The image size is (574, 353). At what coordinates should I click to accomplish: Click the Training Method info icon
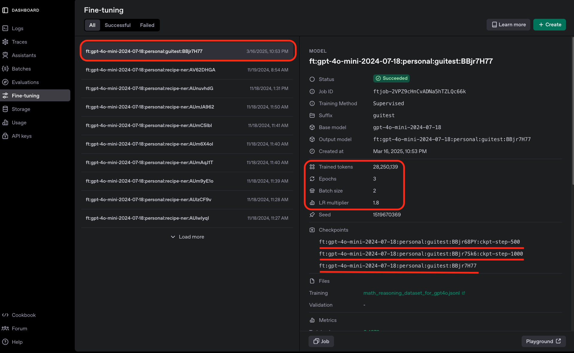312,103
